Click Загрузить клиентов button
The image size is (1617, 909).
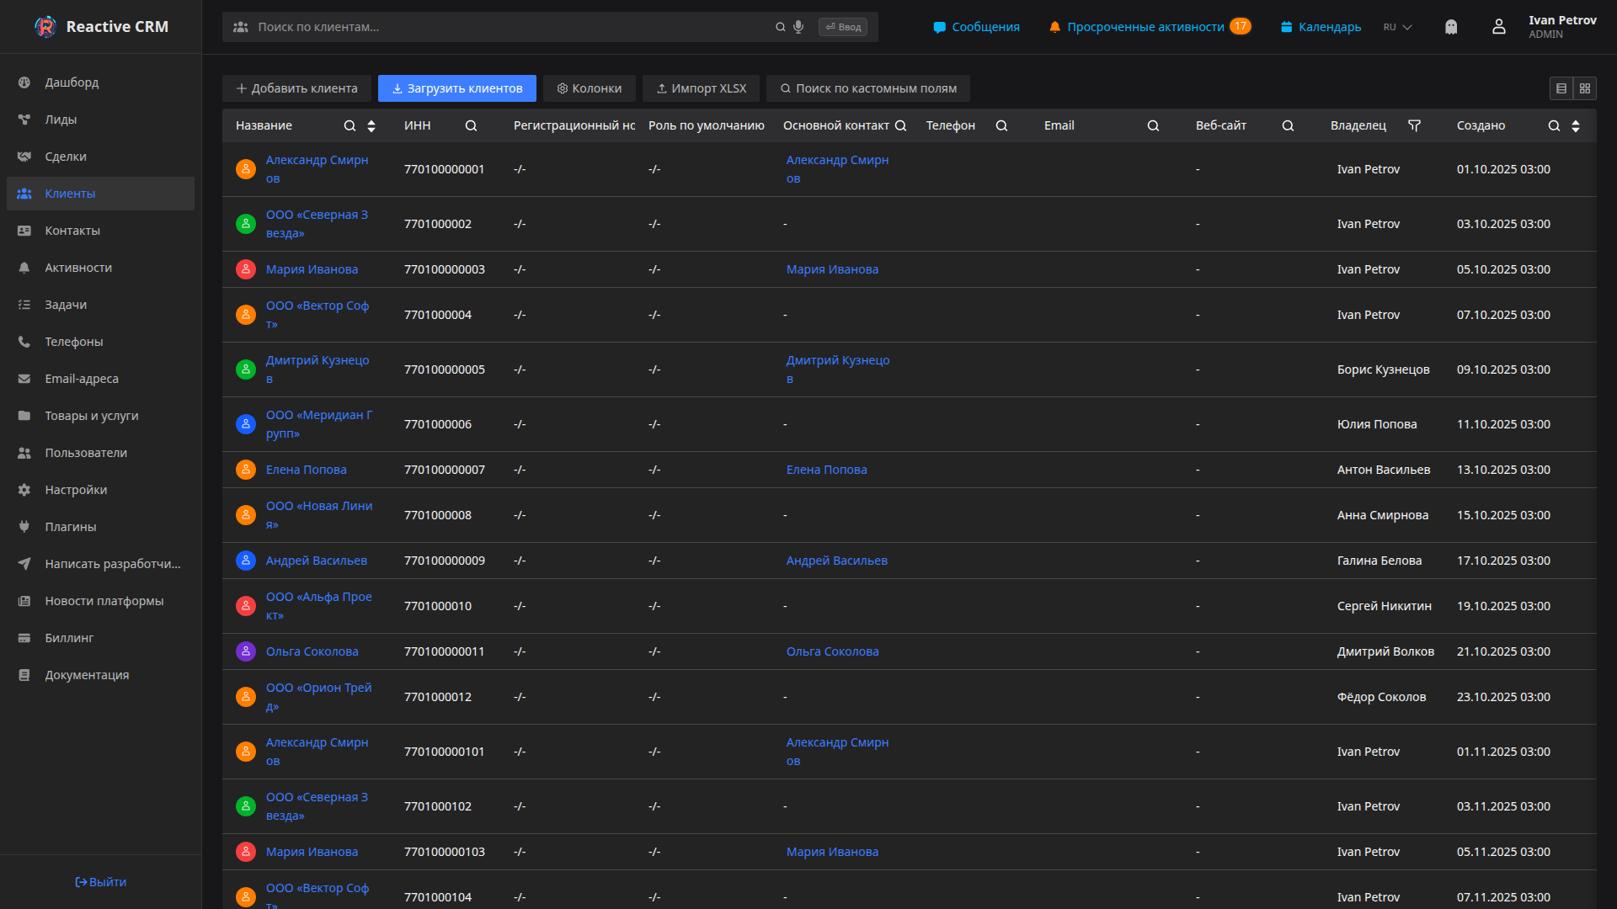click(x=457, y=88)
